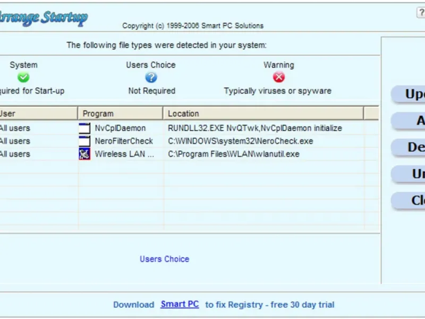The height and width of the screenshot is (319, 425).
Task: Click the button starting with 'A'
Action: pyautogui.click(x=408, y=121)
